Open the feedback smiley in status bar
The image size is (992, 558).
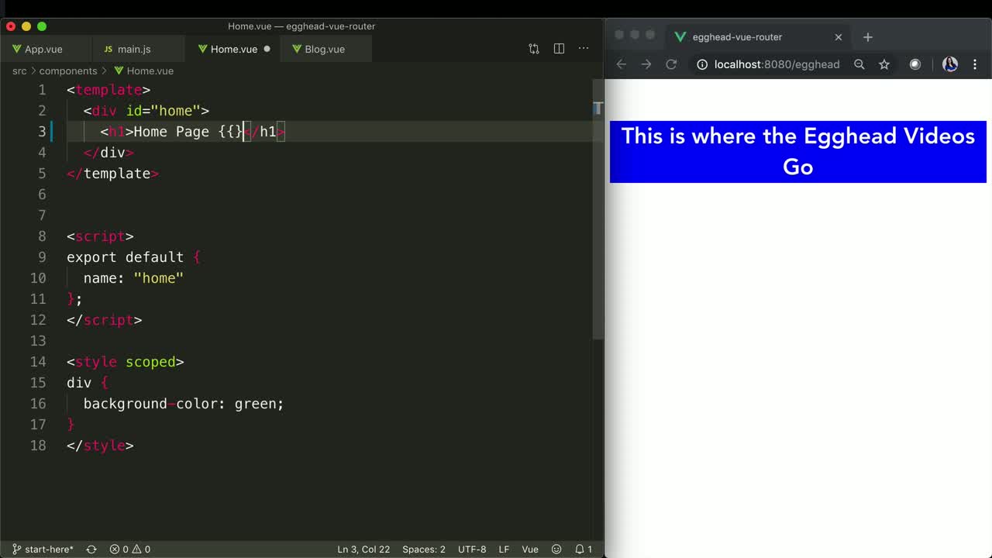pyautogui.click(x=556, y=549)
